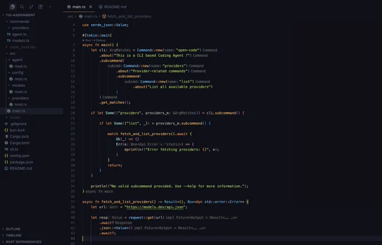Click the Rust icon beside main.rs in explorer

pyautogui.click(x=8, y=111)
